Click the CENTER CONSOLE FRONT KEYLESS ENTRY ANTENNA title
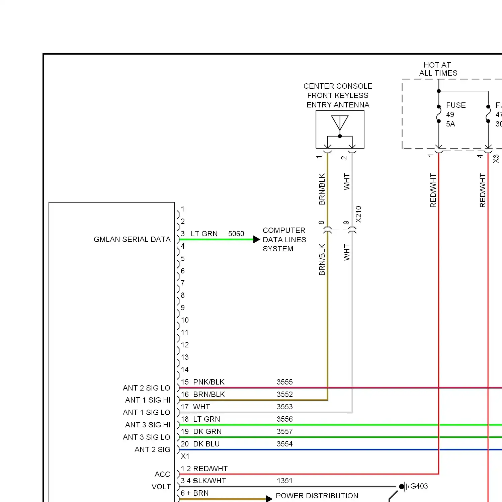 pos(338,95)
